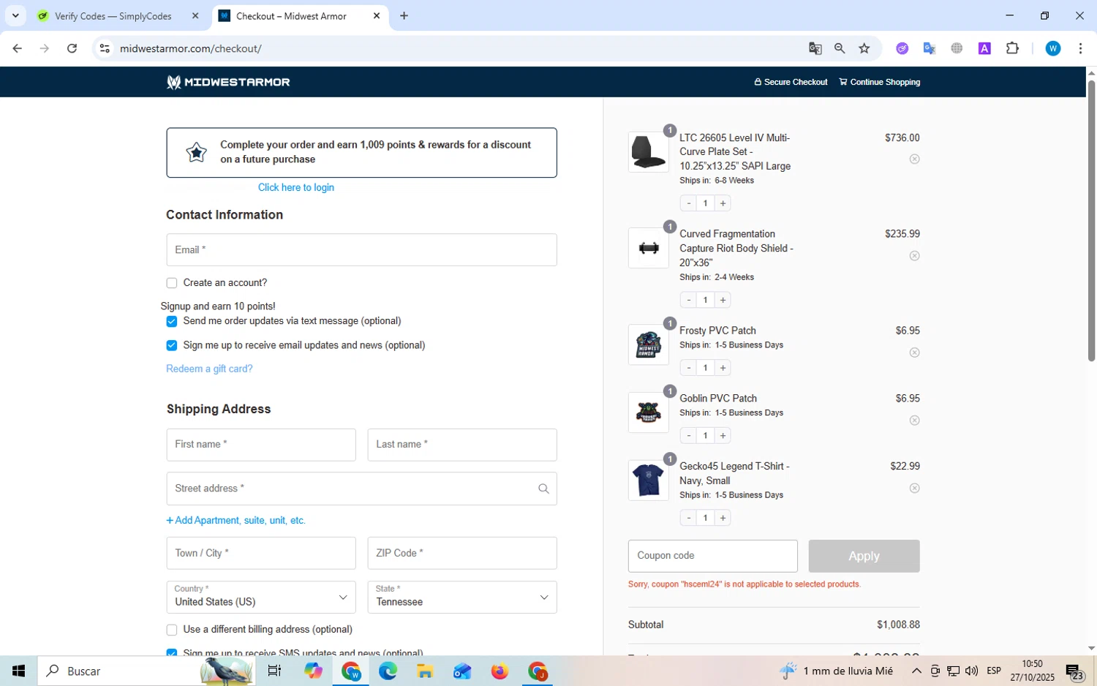The width and height of the screenshot is (1097, 686).
Task: Increase quantity of Curved Fragmentation riot shield
Action: click(x=723, y=300)
